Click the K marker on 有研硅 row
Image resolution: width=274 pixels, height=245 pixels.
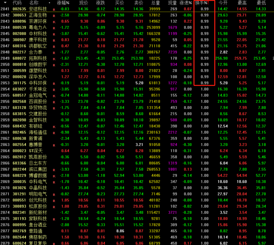tap(54, 127)
